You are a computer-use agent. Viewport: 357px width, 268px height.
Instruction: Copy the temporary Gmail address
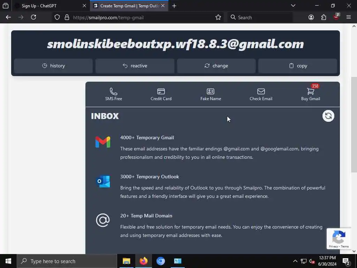(298, 66)
